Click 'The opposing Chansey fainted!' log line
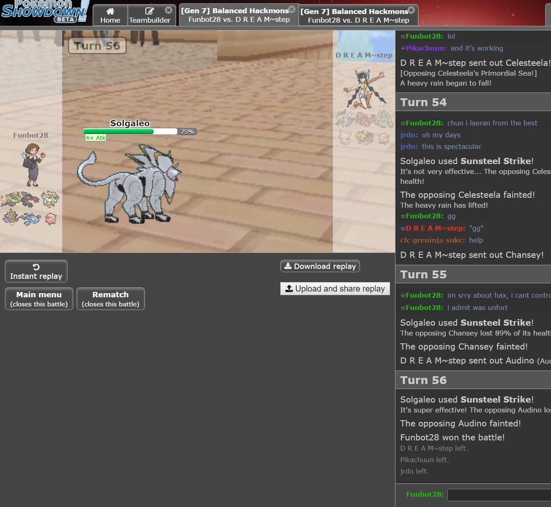Screen dimensions: 551x507 point(464,347)
